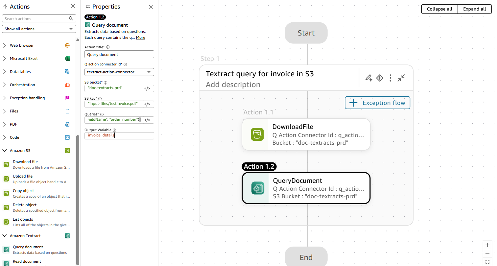Screen dimensions: 497x266
Task: Collapse Step 1 with the arrows icon
Action: tap(401, 78)
